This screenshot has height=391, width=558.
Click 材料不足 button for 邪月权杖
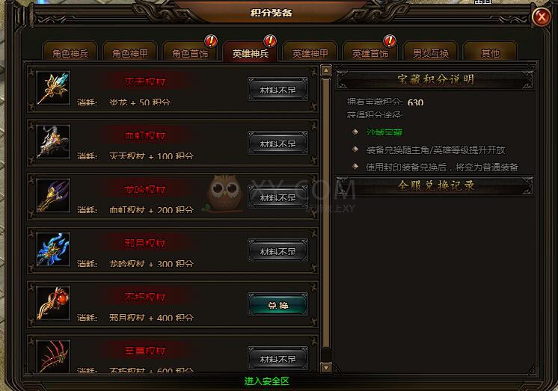(x=278, y=251)
